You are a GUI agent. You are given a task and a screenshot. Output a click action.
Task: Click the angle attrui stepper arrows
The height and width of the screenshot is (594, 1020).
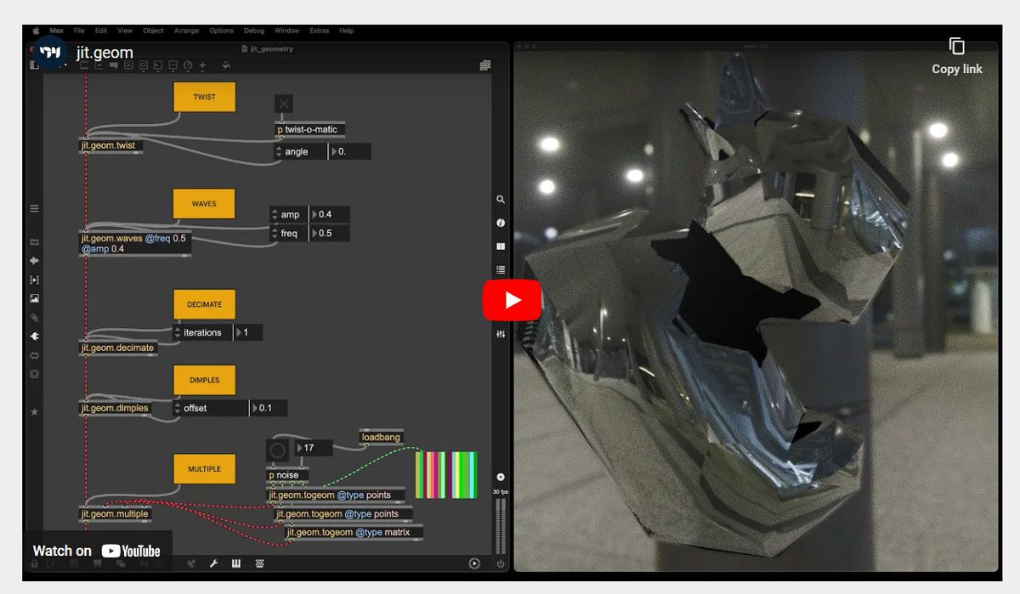(x=278, y=152)
